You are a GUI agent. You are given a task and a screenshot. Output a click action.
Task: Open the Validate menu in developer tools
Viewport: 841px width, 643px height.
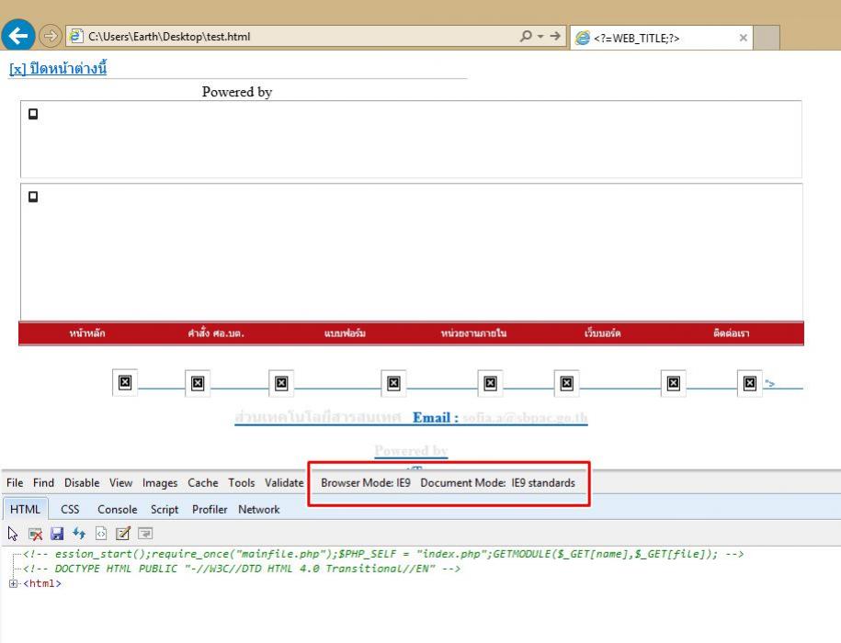pyautogui.click(x=284, y=483)
